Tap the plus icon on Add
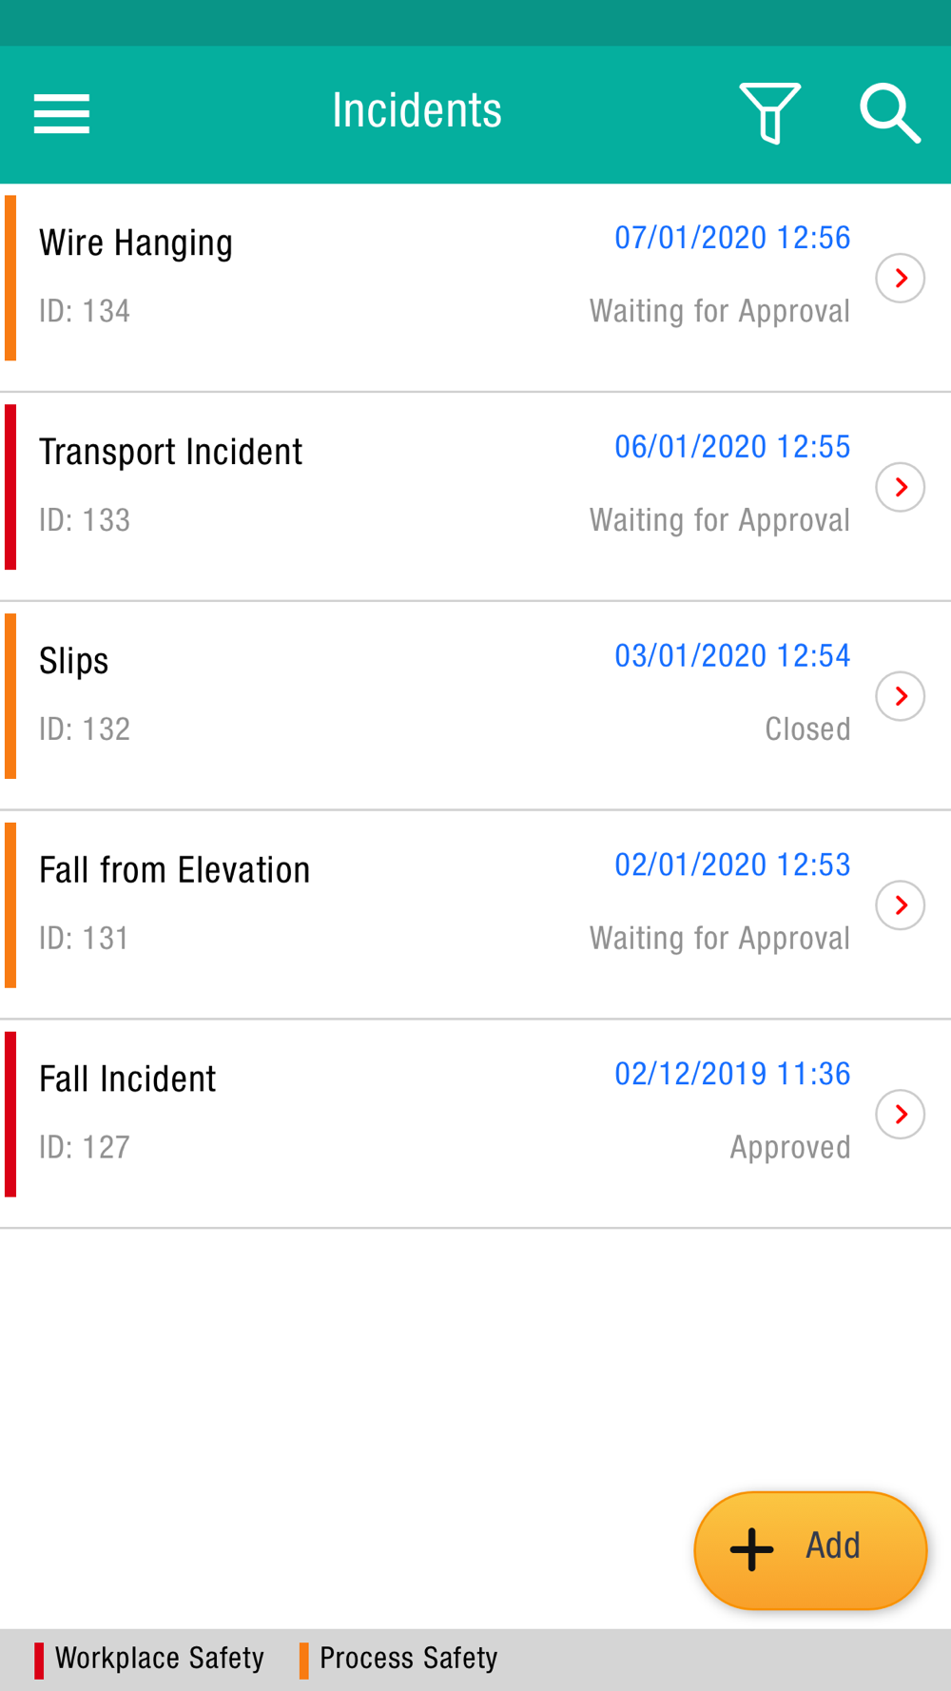Screen dimensions: 951x1691 pyautogui.click(x=751, y=1549)
